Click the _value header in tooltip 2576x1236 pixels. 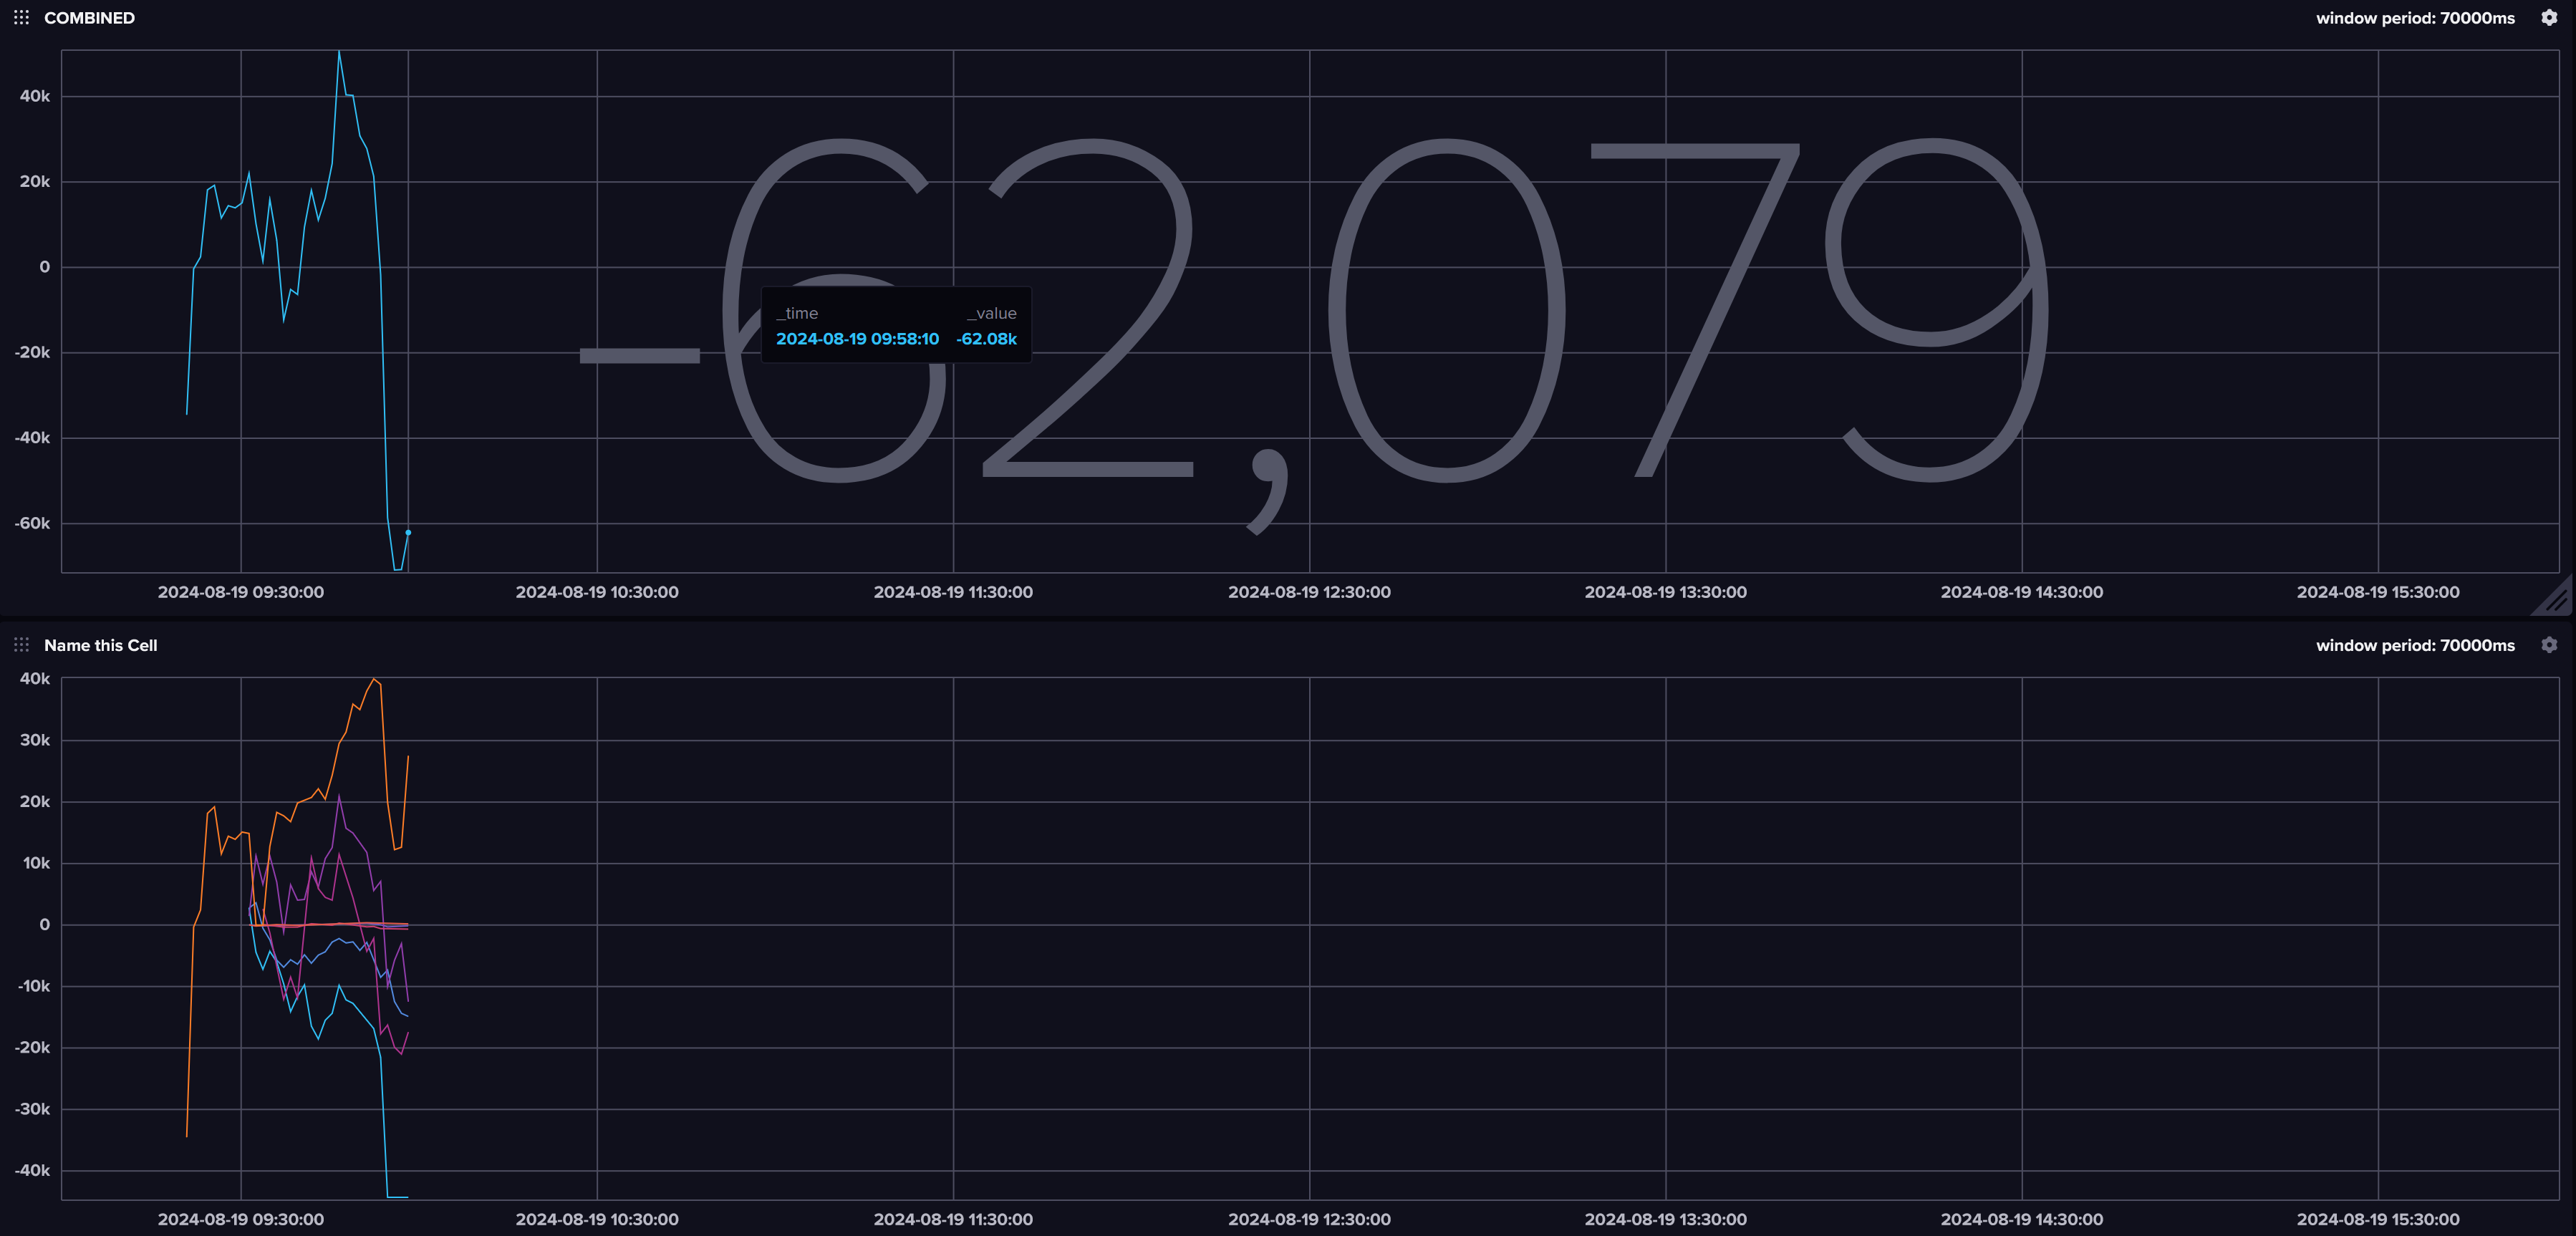point(991,313)
